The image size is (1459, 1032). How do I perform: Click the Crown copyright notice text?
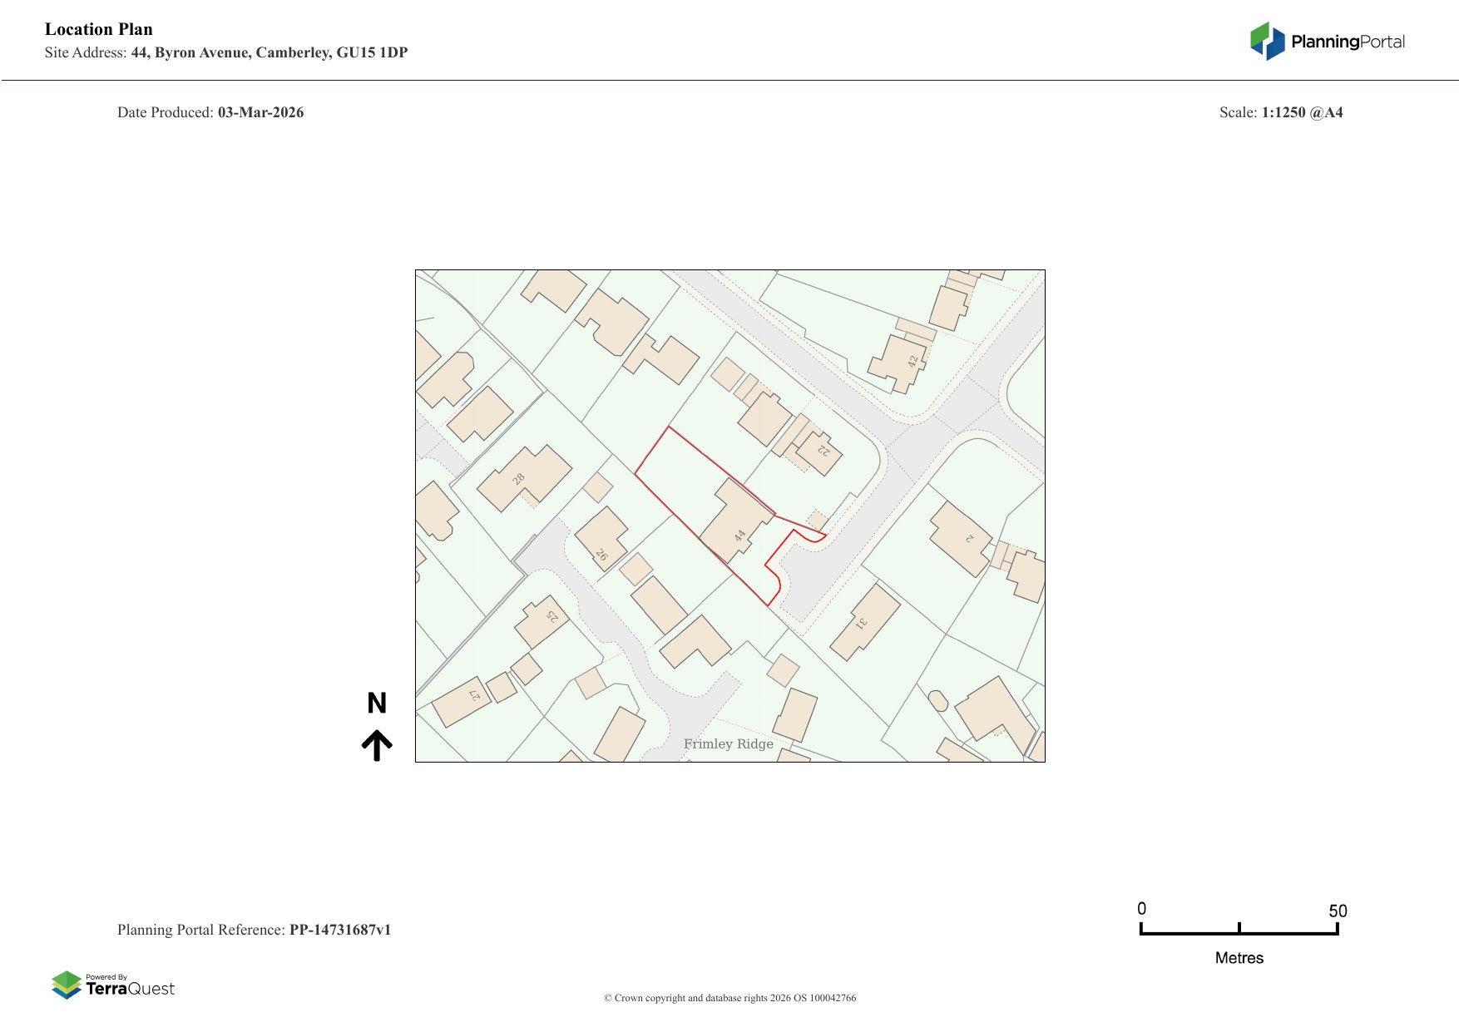[729, 997]
